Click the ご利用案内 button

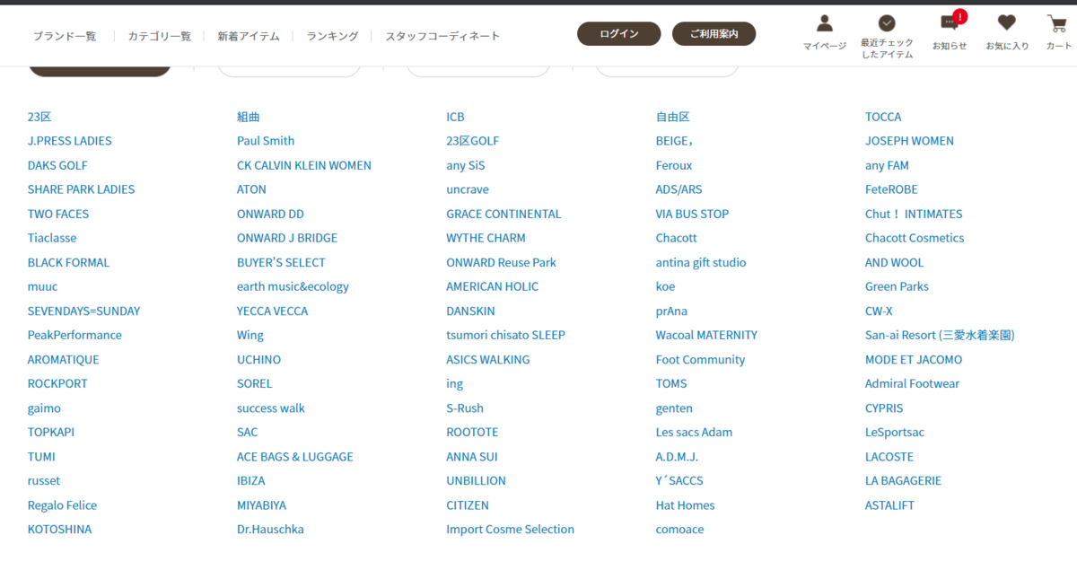(714, 34)
